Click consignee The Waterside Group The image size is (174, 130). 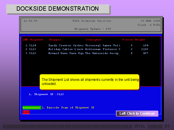pyautogui.click(x=102, y=53)
